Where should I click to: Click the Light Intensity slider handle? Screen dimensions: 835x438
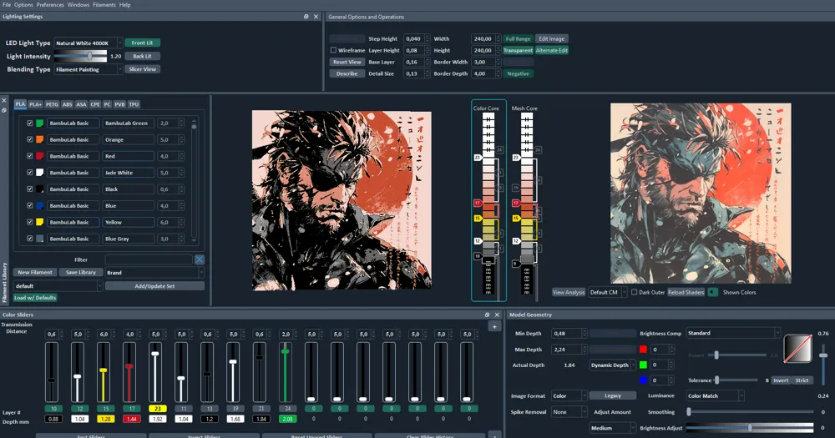tap(90, 56)
